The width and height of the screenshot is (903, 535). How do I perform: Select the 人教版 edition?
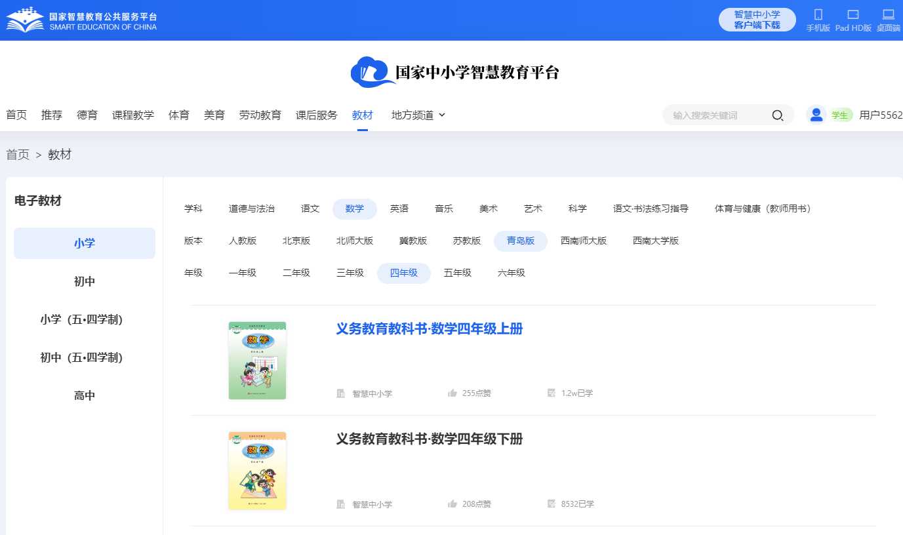point(243,241)
